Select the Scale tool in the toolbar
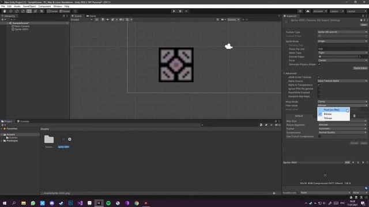 point(23,11)
